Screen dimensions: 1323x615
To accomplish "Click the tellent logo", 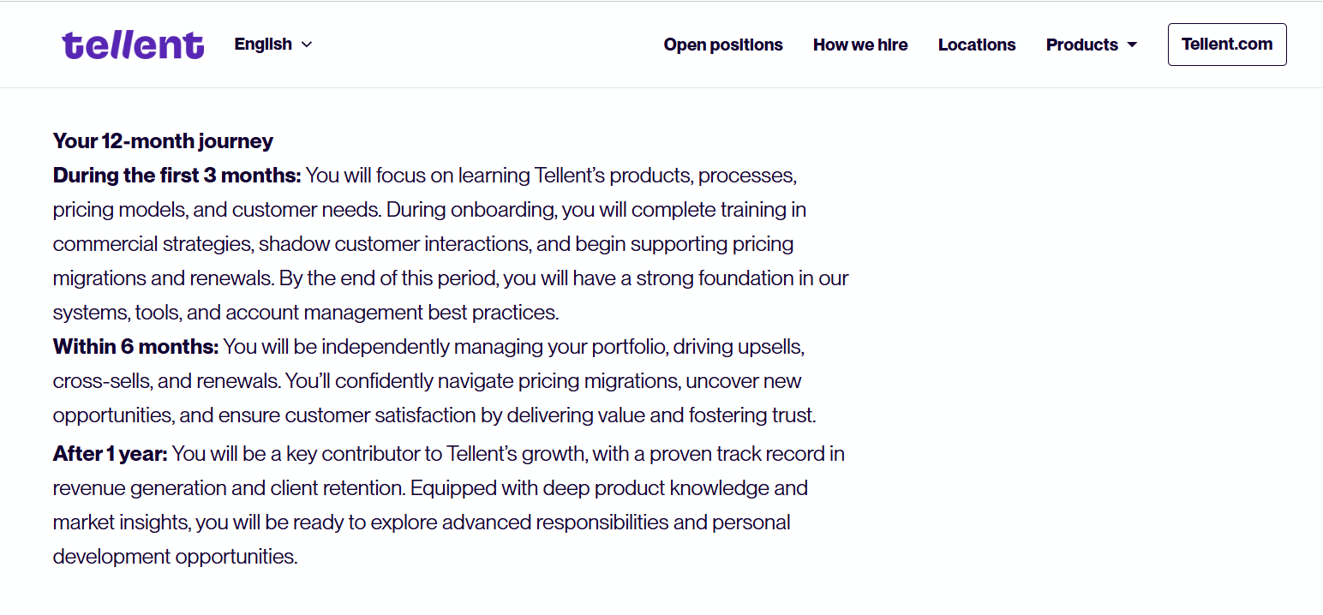I will click(x=133, y=45).
